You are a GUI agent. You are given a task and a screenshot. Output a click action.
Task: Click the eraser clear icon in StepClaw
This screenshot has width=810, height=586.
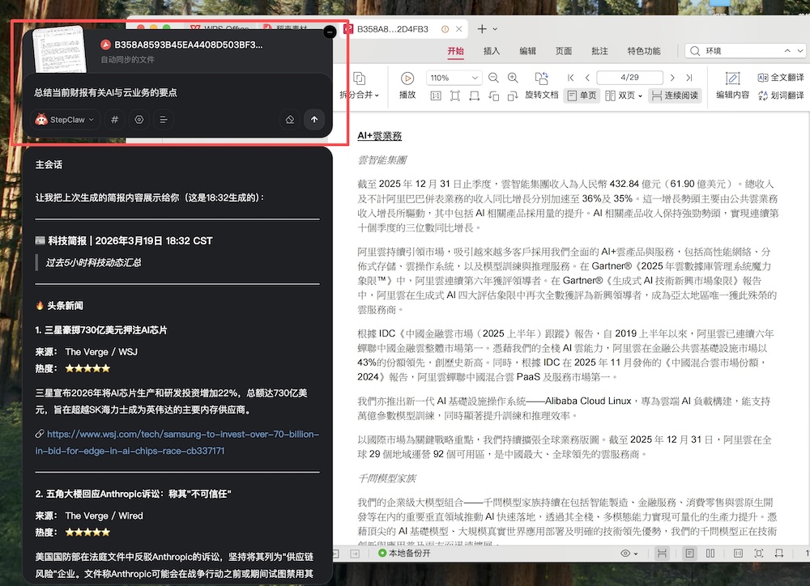click(289, 120)
